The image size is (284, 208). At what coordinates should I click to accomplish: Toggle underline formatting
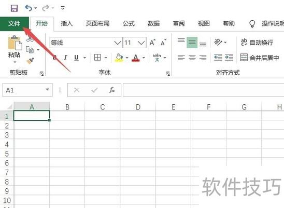click(76, 58)
